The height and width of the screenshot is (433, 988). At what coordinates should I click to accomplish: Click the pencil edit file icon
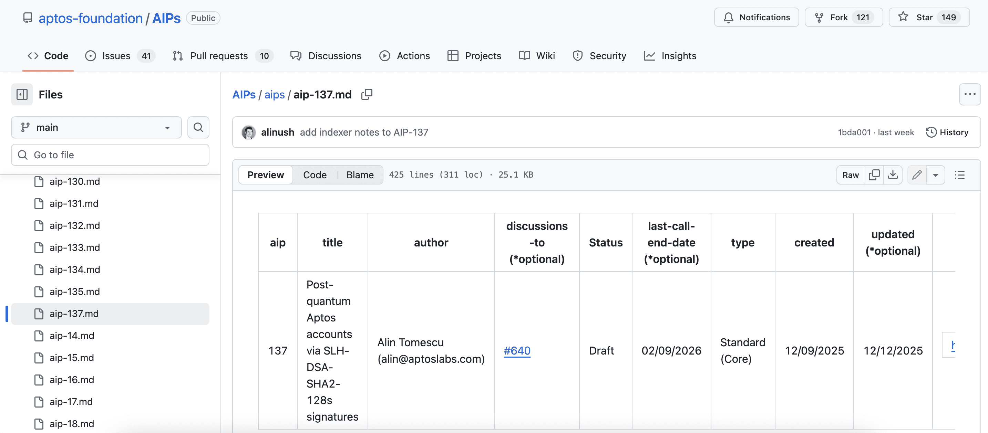coord(917,175)
